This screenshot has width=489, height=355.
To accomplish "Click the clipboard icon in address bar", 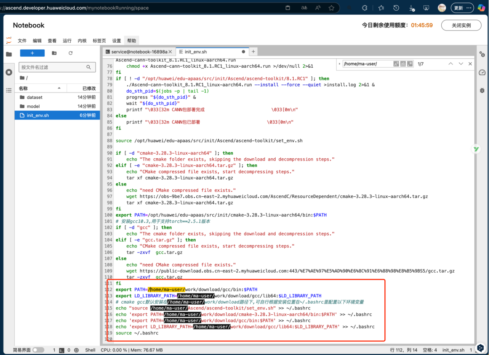I will pos(288,8).
